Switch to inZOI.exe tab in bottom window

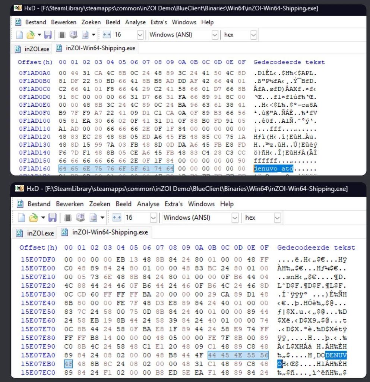35,233
